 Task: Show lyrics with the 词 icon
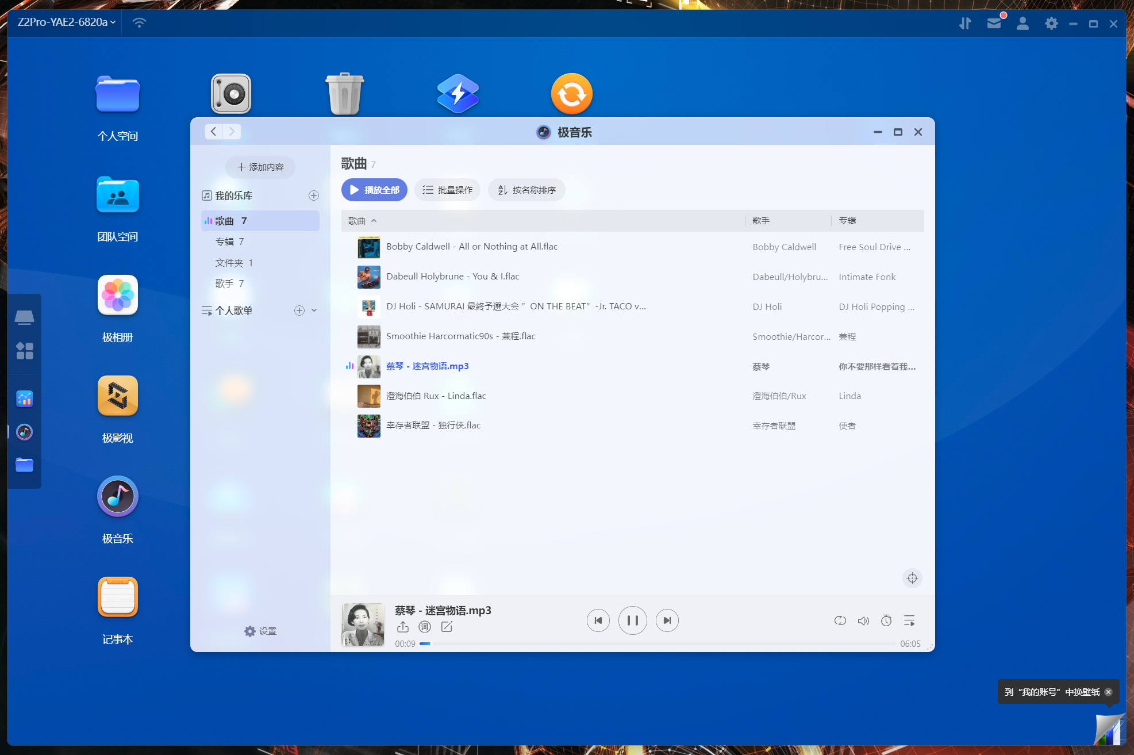click(x=424, y=627)
